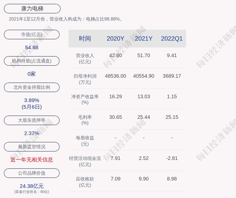This screenshot has height=198, width=236.
Task: Click the 2020Y column header
Action: point(115,39)
